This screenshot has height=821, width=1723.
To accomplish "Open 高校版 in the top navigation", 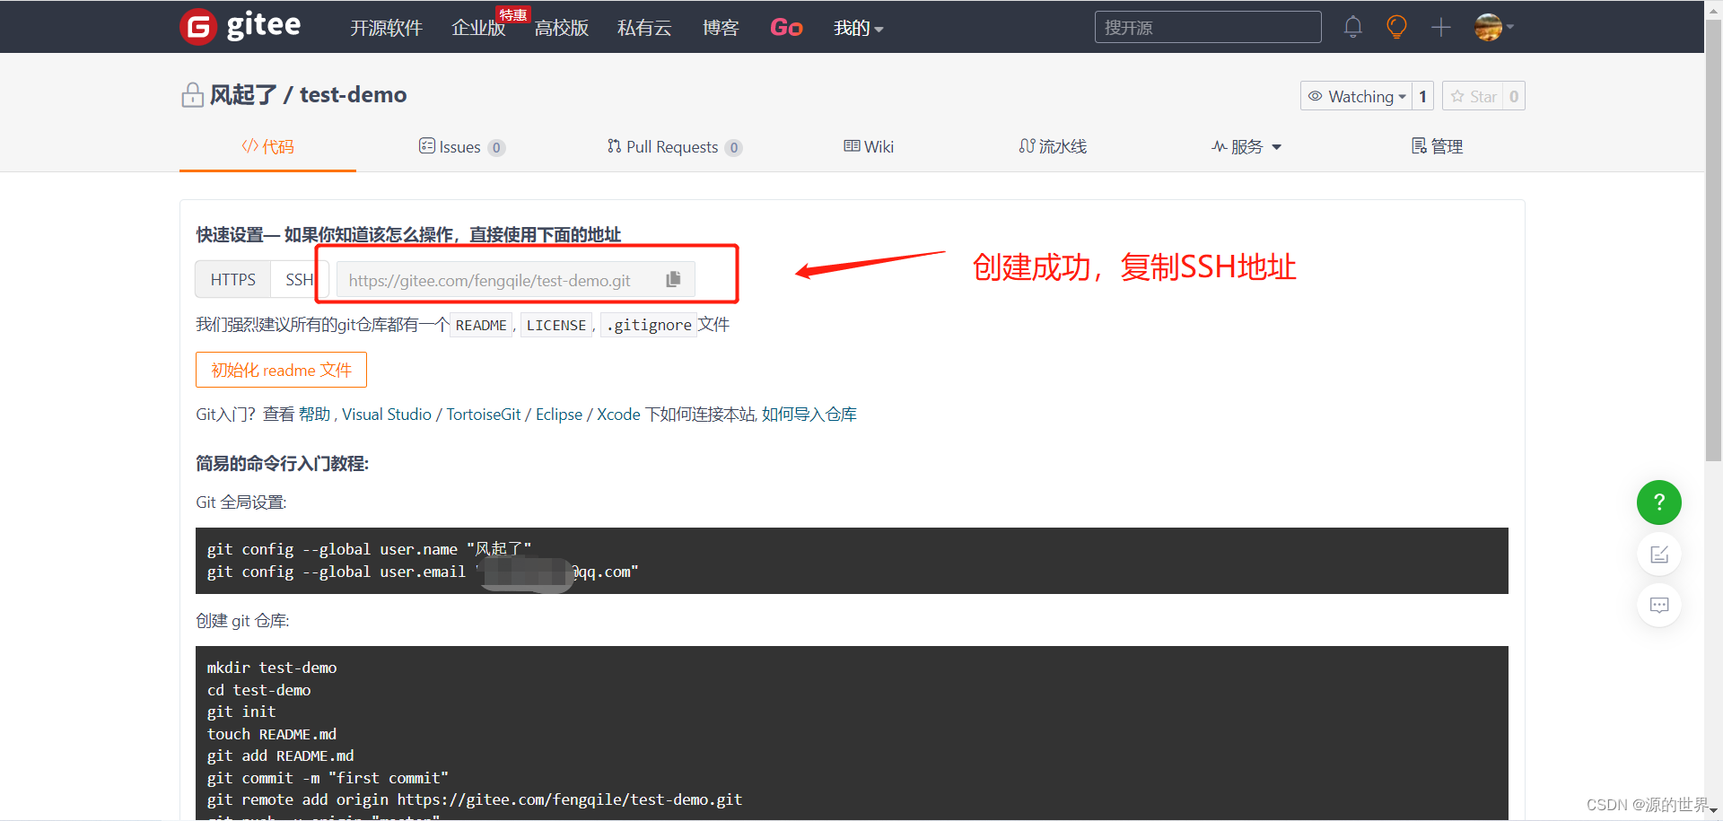I will tap(562, 28).
